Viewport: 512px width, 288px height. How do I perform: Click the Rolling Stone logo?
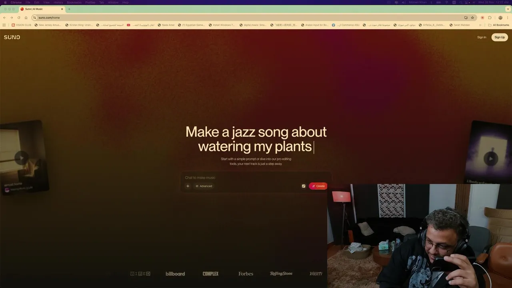[281, 274]
